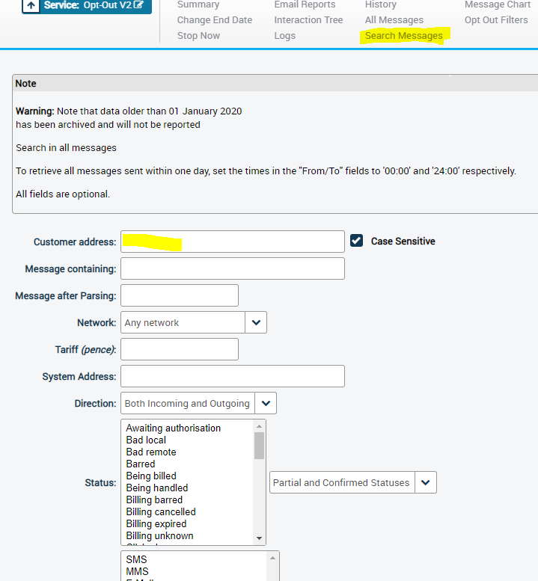Click the Tariff pence input field
This screenshot has width=538, height=581.
click(180, 349)
